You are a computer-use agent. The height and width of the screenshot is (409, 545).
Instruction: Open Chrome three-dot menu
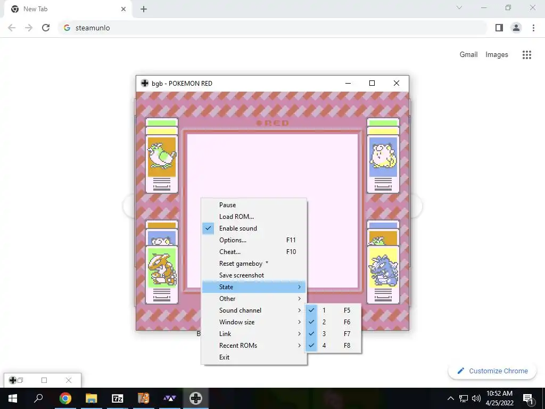pyautogui.click(x=533, y=28)
